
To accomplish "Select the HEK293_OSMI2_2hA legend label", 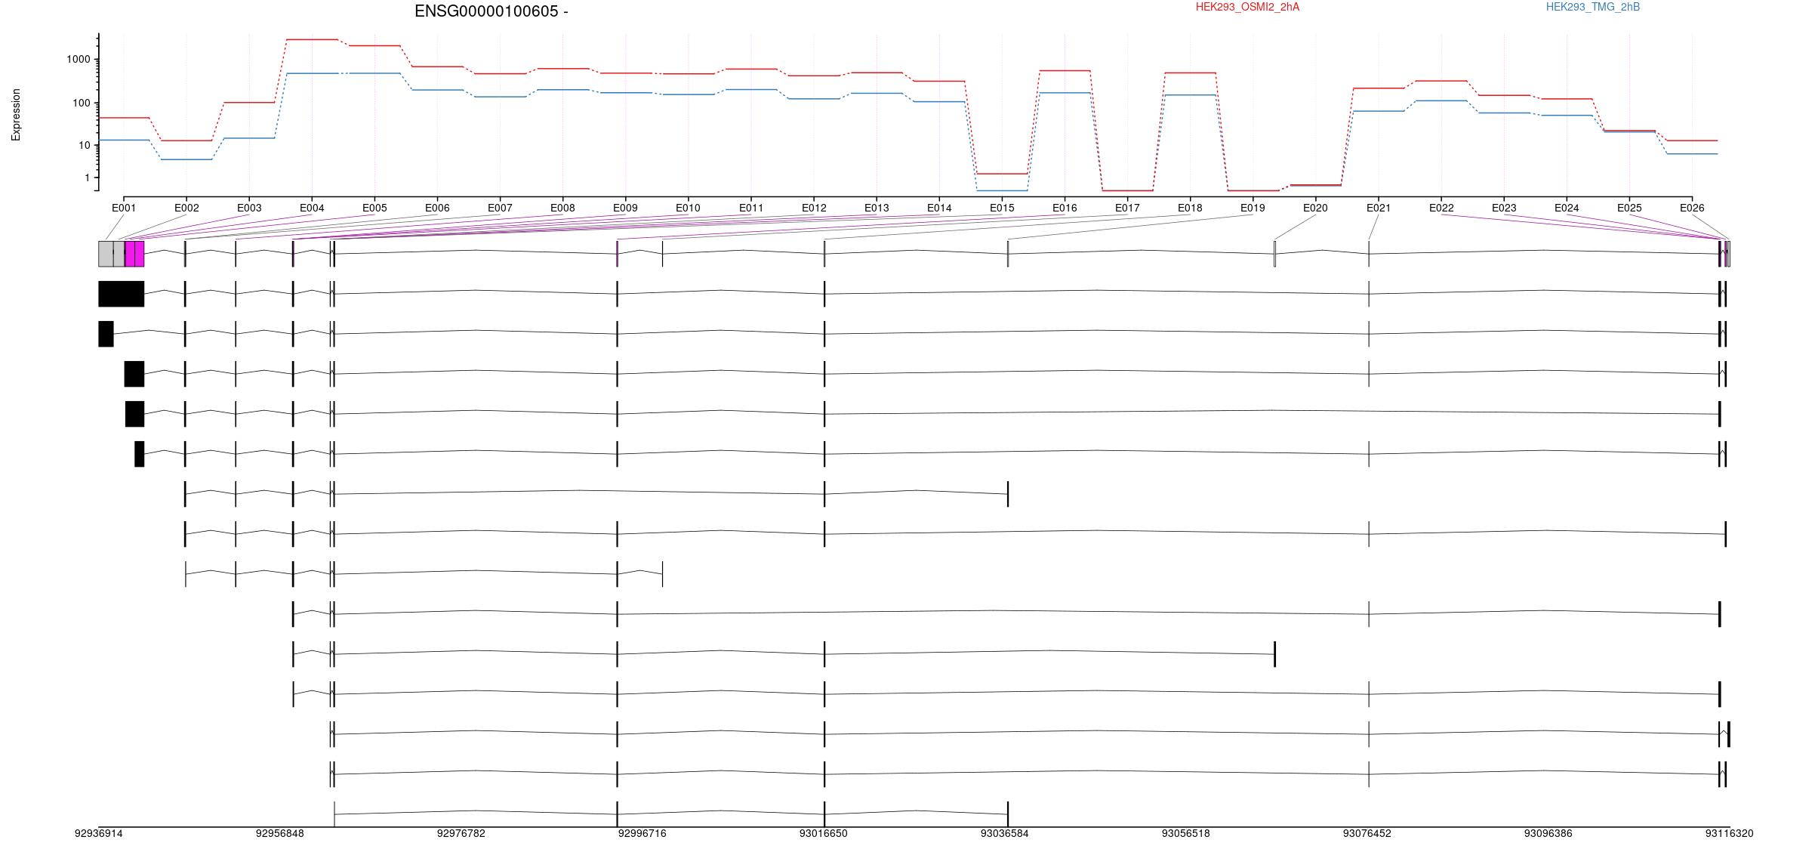I will 1247,7.
